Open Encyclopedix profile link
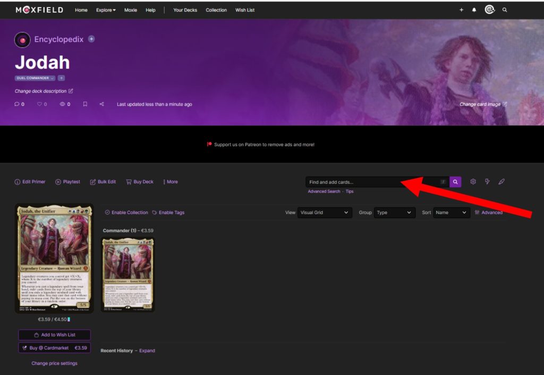The height and width of the screenshot is (375, 544). 58,39
